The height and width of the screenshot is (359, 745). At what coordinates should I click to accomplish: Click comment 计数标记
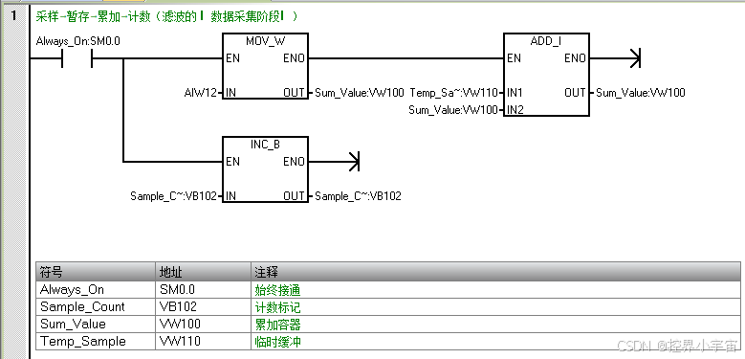pos(278,306)
